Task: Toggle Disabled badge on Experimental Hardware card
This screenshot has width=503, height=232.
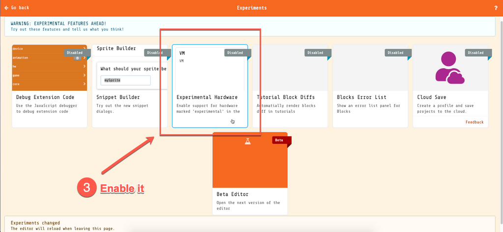Action: point(235,52)
